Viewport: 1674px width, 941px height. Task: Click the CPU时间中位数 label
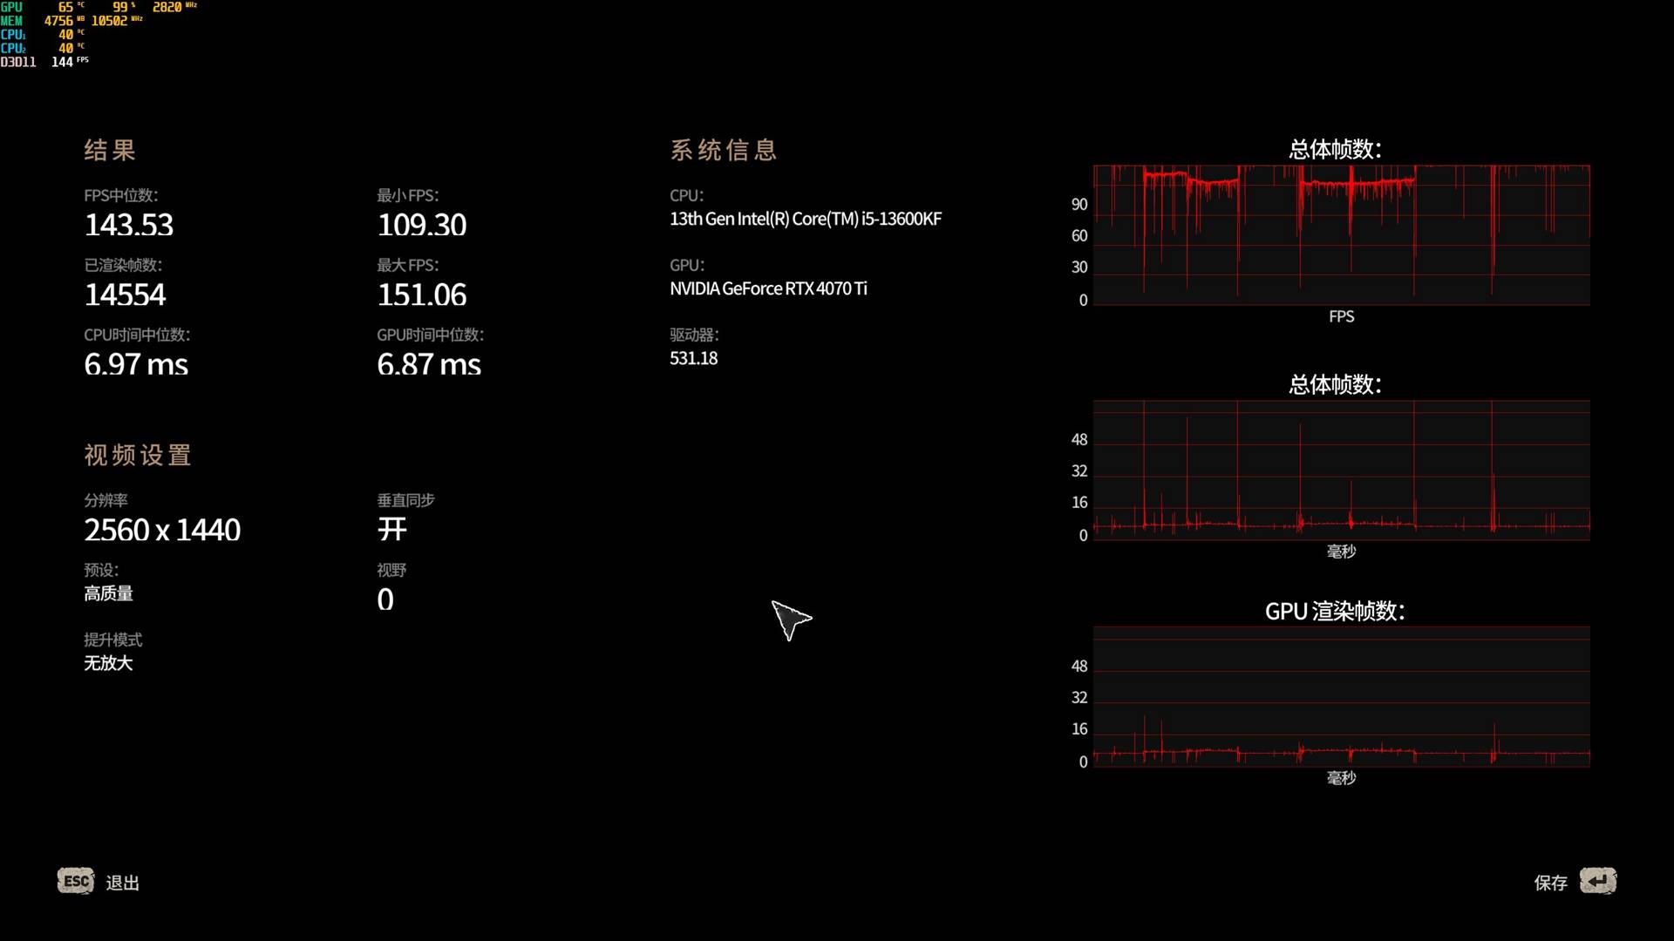coord(137,335)
